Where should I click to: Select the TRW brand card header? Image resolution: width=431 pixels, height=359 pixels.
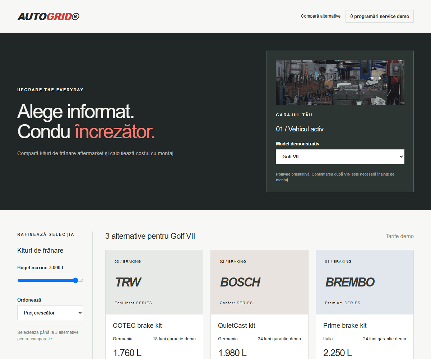[154, 283]
